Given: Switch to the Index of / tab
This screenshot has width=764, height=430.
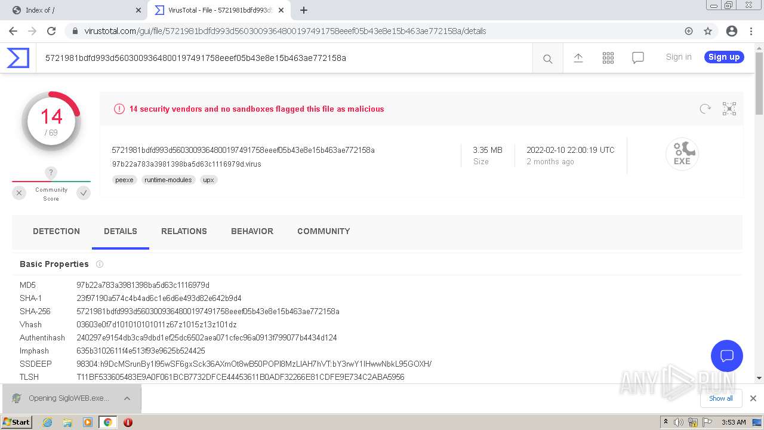Looking at the screenshot, I should pos(75,10).
